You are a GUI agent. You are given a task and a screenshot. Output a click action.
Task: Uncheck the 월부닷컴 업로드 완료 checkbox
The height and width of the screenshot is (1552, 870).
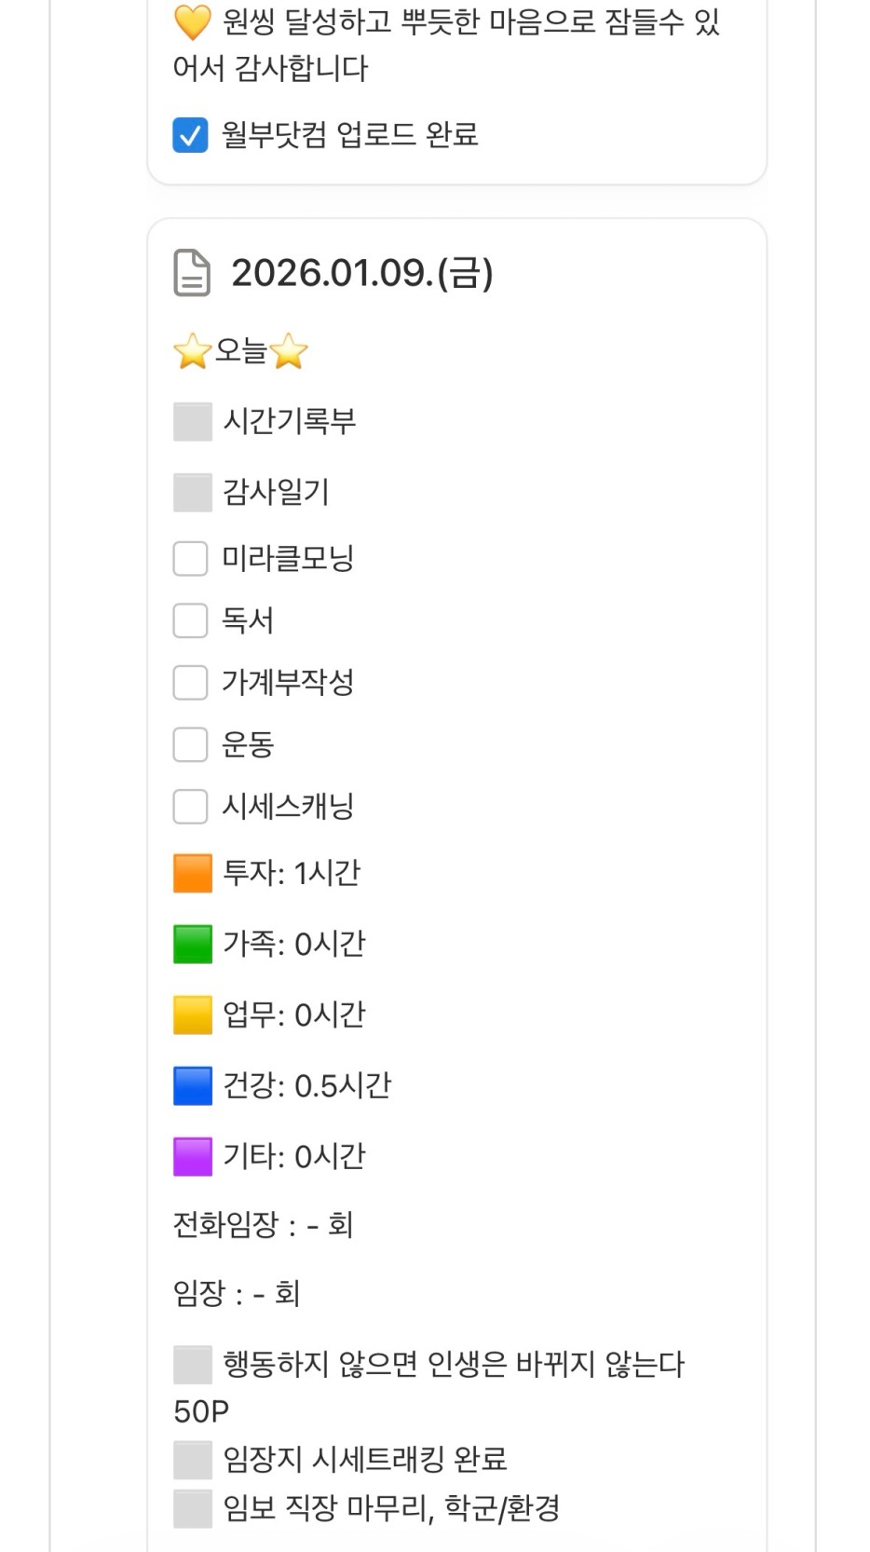(191, 135)
